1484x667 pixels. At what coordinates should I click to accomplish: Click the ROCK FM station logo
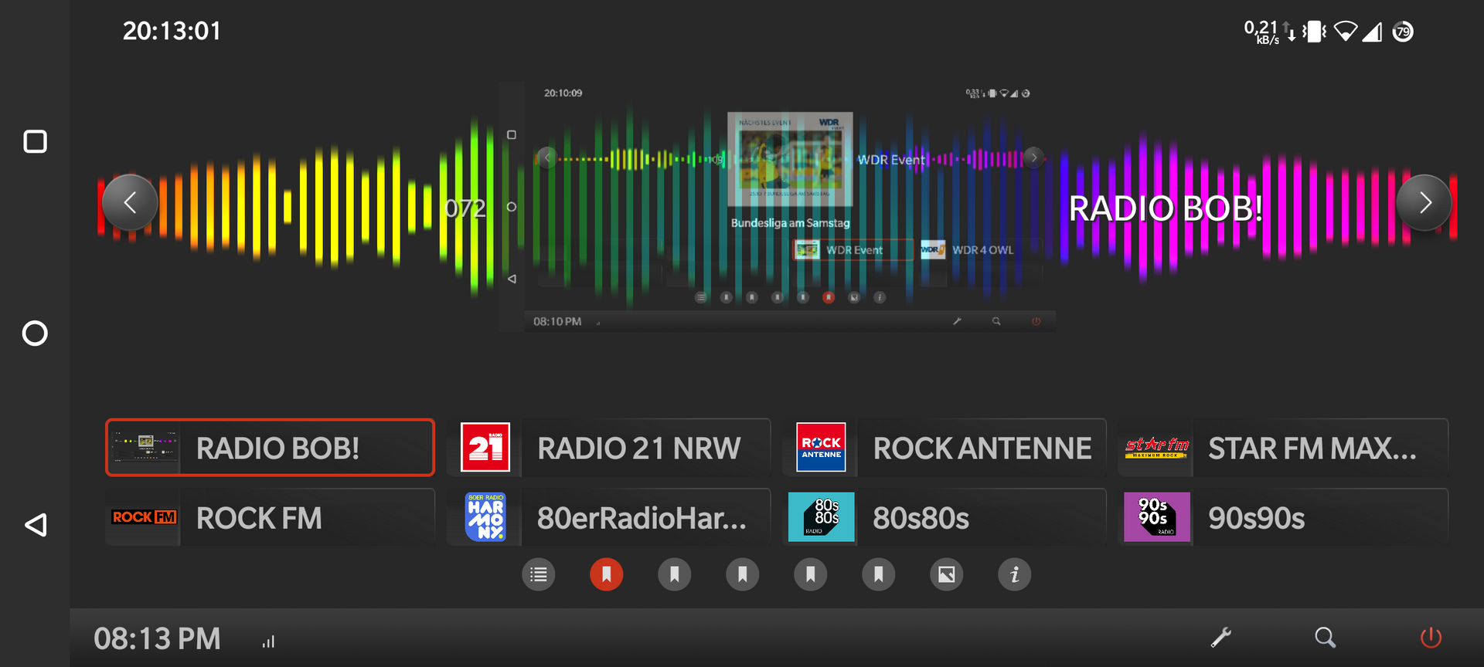144,517
